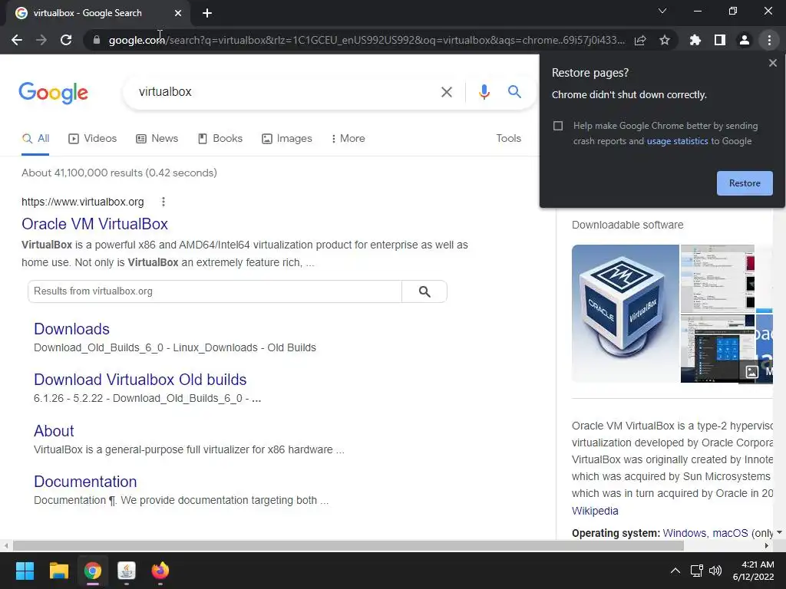This screenshot has width=786, height=589.
Task: Go to the Google logo home
Action: click(x=53, y=93)
